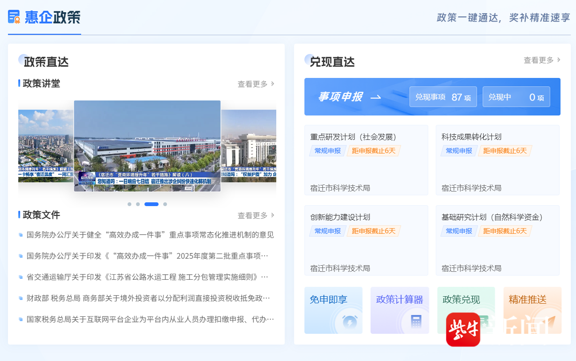The width and height of the screenshot is (576, 361).
Task: Click the 政策讲堂 subsection title
Action: (41, 84)
